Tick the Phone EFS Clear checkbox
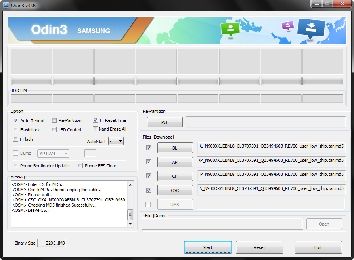354x260 pixels. tap(80, 166)
